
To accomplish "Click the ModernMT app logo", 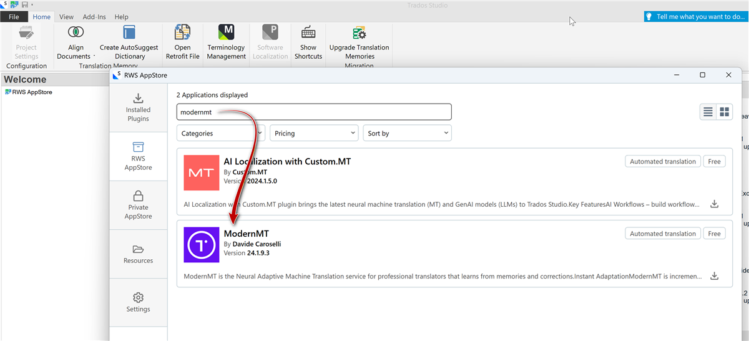I will [x=202, y=245].
